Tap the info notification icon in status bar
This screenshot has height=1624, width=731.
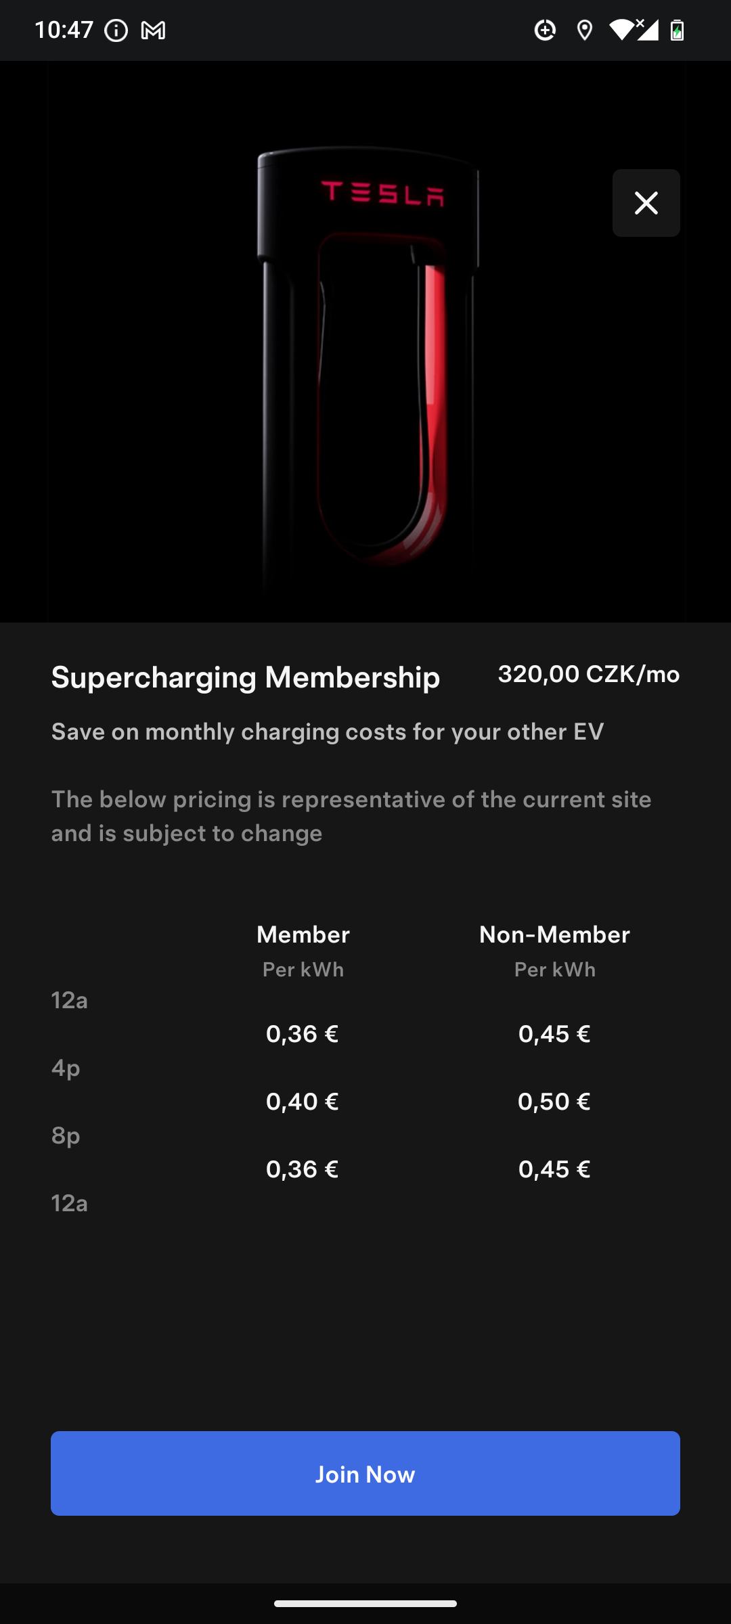pos(116,30)
